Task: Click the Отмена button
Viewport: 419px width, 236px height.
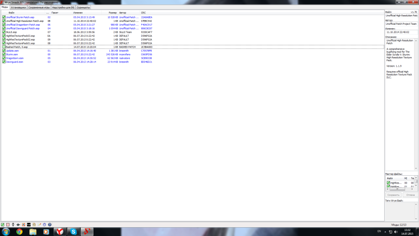Action: point(410,195)
